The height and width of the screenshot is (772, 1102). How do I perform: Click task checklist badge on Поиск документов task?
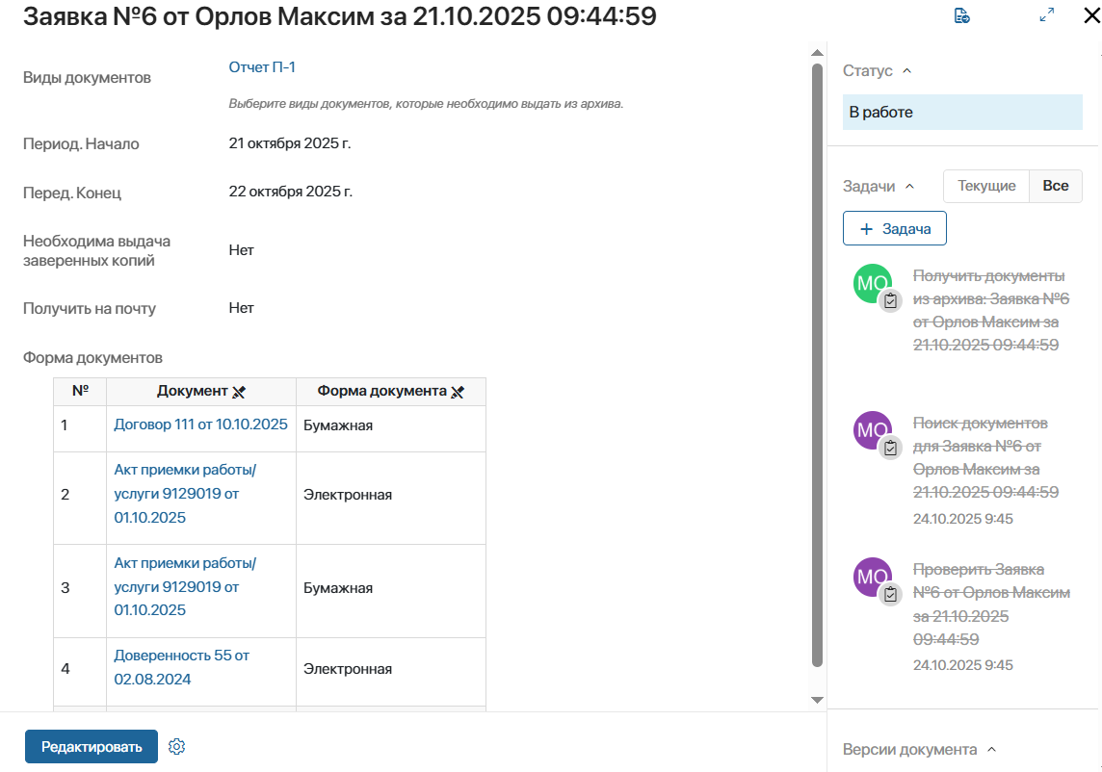tap(891, 448)
